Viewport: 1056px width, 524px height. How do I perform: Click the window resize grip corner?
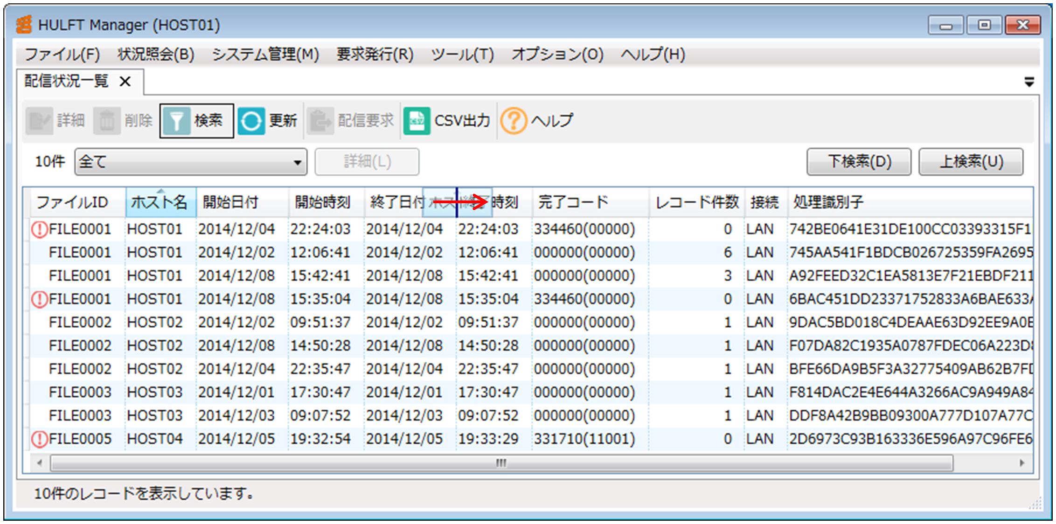pyautogui.click(x=1035, y=503)
